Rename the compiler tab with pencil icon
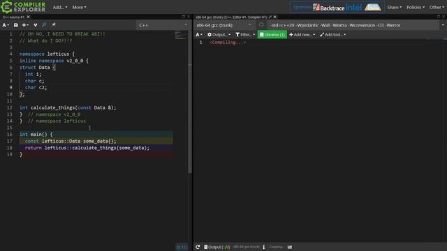 (270, 17)
